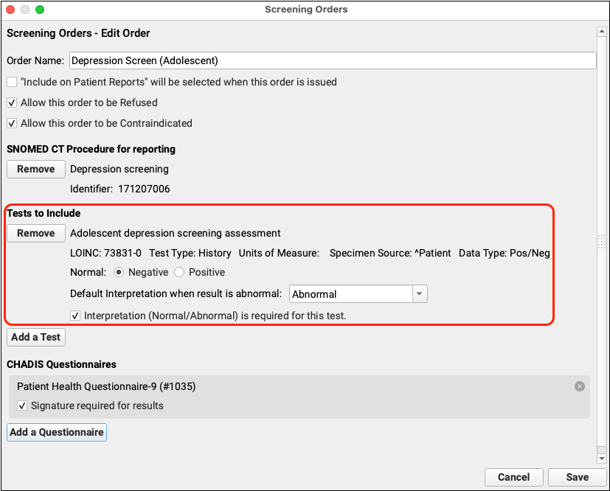Click the scroll up arrow

602,31
